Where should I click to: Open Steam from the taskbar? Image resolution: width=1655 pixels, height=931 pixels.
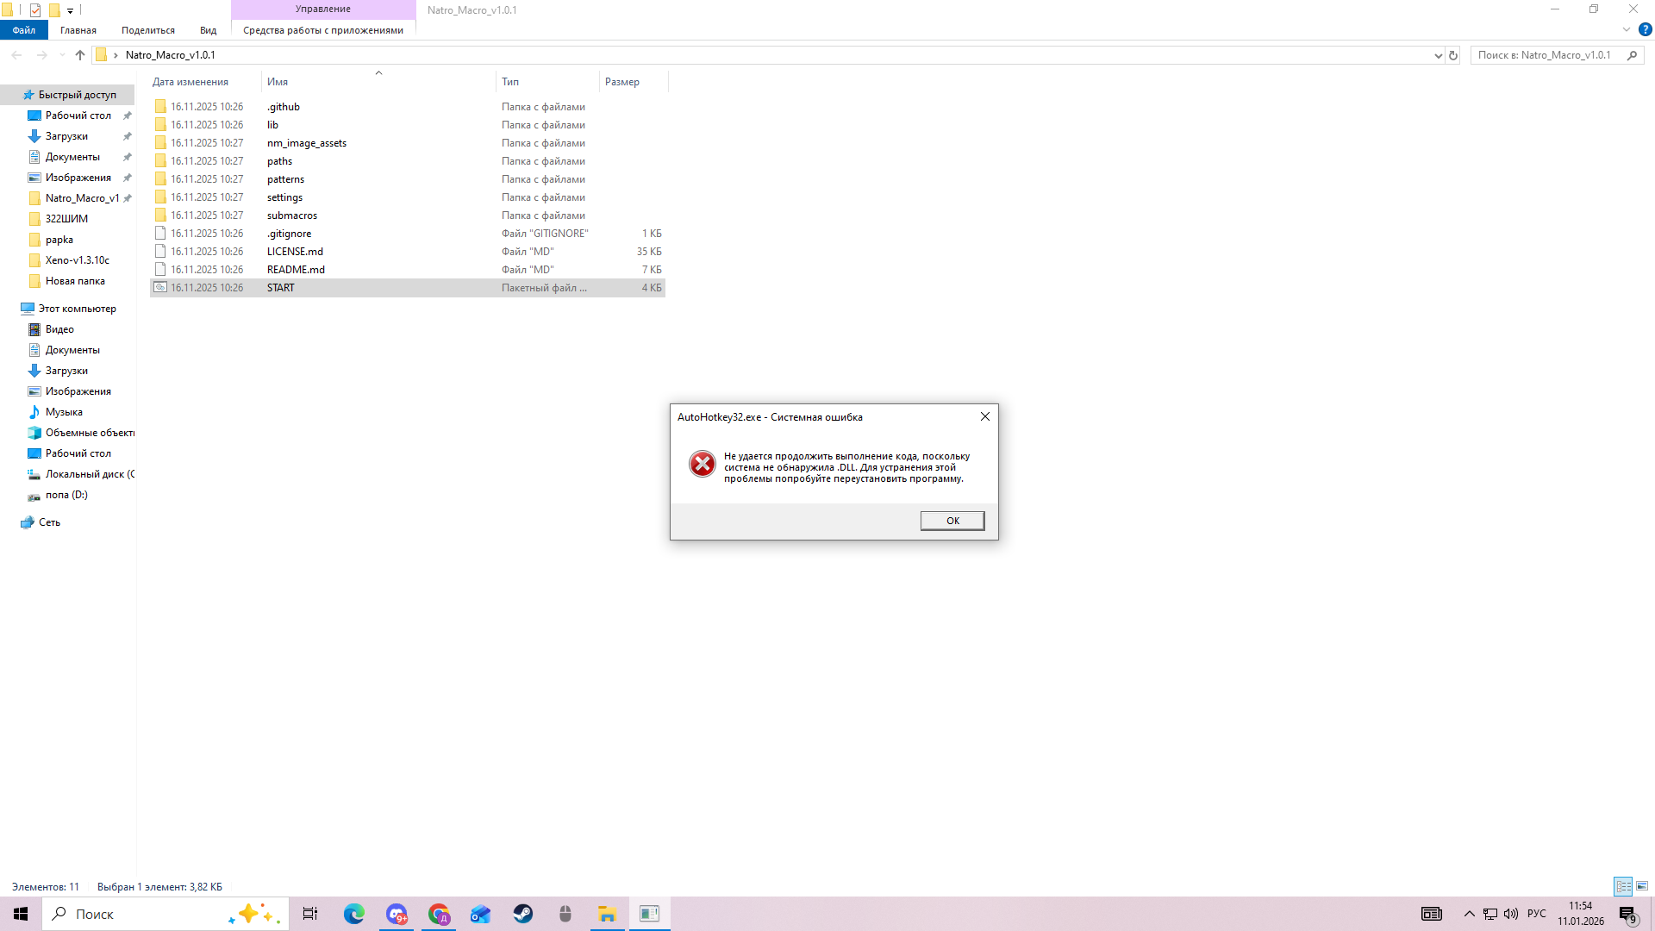523,914
